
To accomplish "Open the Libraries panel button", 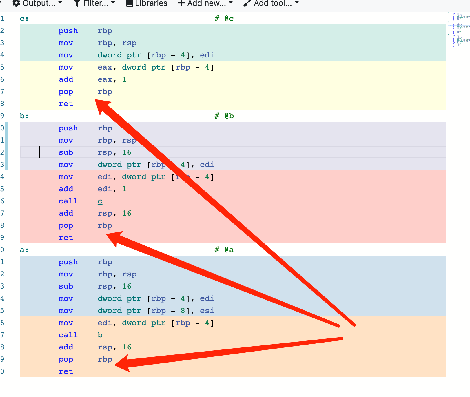I will coord(147,3).
